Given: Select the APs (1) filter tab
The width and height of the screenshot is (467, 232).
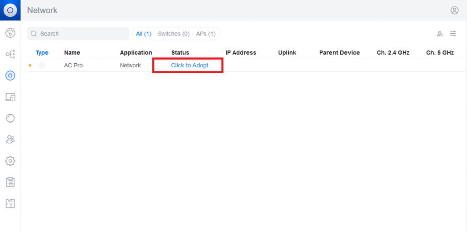Looking at the screenshot, I should 206,34.
